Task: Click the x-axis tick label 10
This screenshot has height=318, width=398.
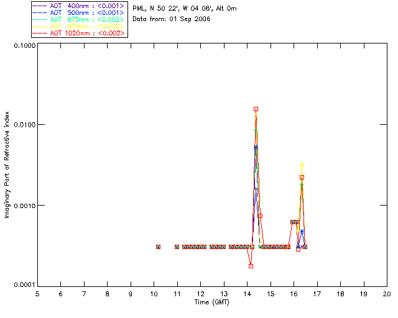Action: pos(154,294)
